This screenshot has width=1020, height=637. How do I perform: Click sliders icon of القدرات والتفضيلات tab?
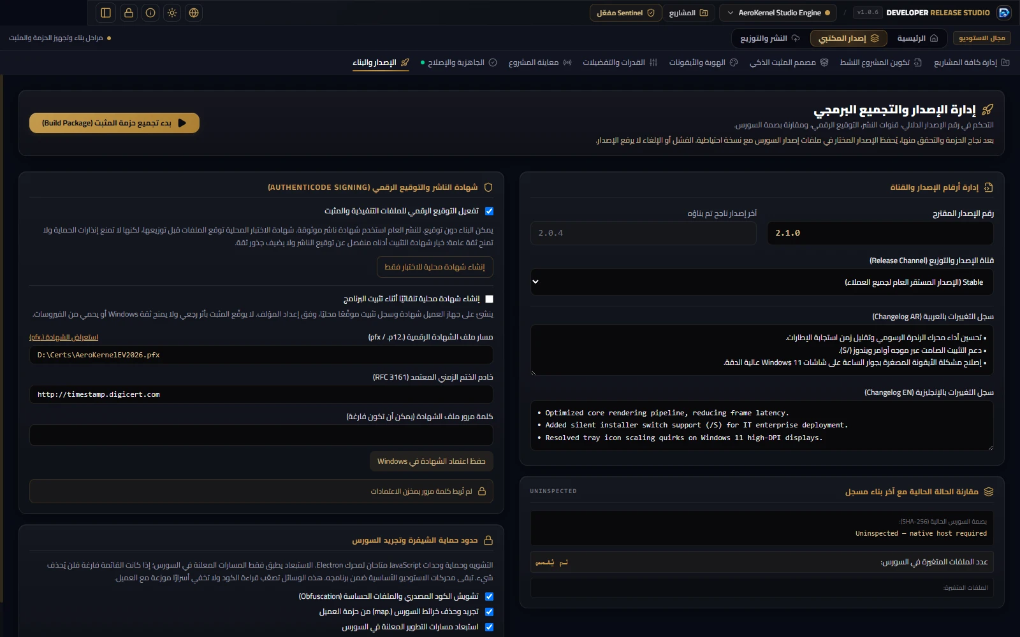pyautogui.click(x=653, y=62)
